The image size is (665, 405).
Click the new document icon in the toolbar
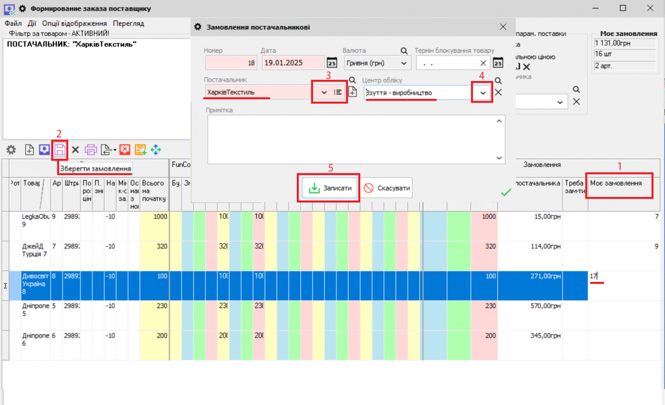click(x=29, y=150)
